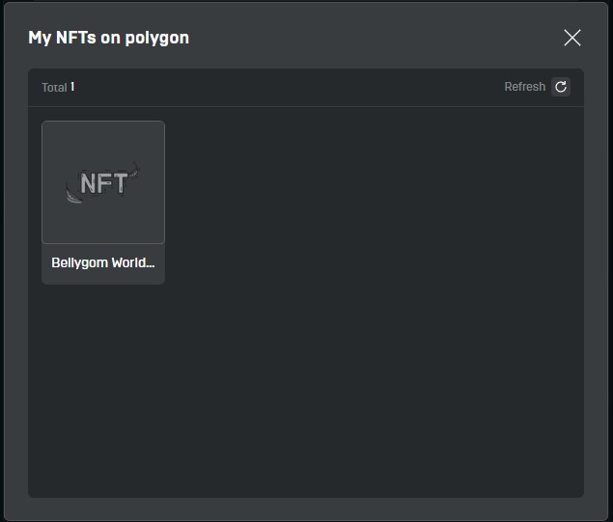Close the My NFTs on polygon dialog

click(x=572, y=38)
